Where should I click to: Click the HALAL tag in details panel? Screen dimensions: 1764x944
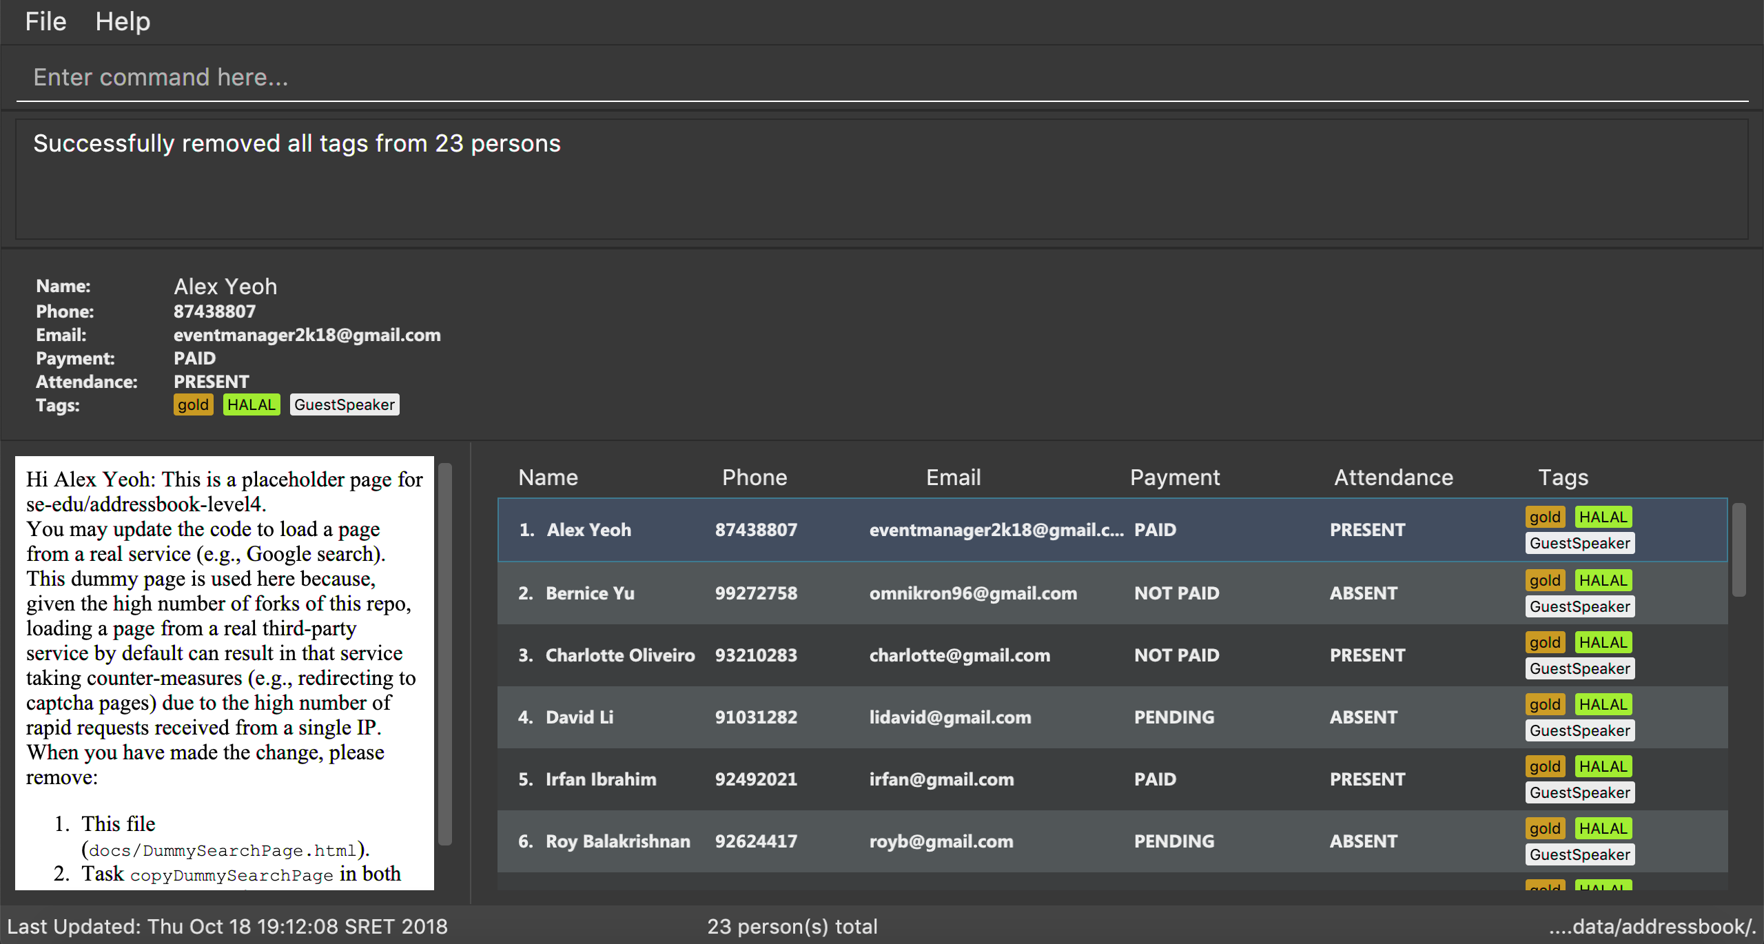coord(252,404)
